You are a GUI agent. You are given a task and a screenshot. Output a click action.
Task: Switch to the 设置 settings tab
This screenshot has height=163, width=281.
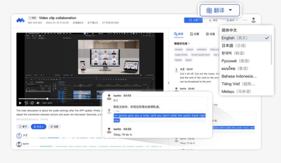tap(210, 34)
